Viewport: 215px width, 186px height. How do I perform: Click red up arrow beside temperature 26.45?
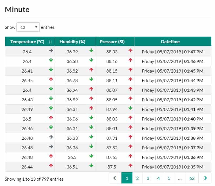[51, 79]
